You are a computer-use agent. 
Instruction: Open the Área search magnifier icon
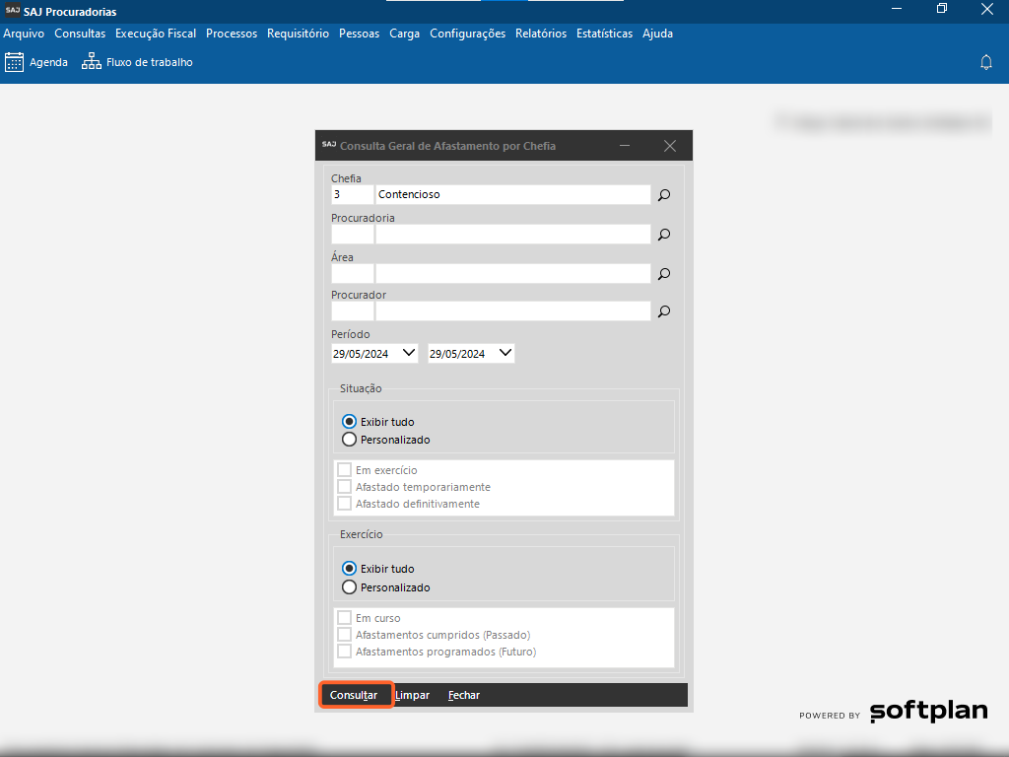tap(664, 274)
